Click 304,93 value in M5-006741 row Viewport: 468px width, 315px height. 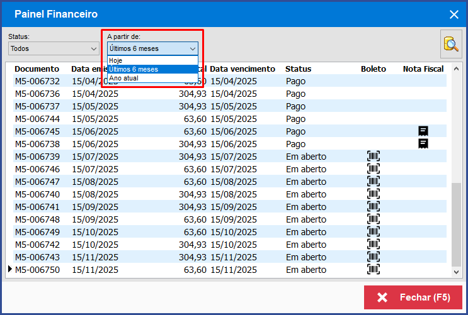(193, 207)
